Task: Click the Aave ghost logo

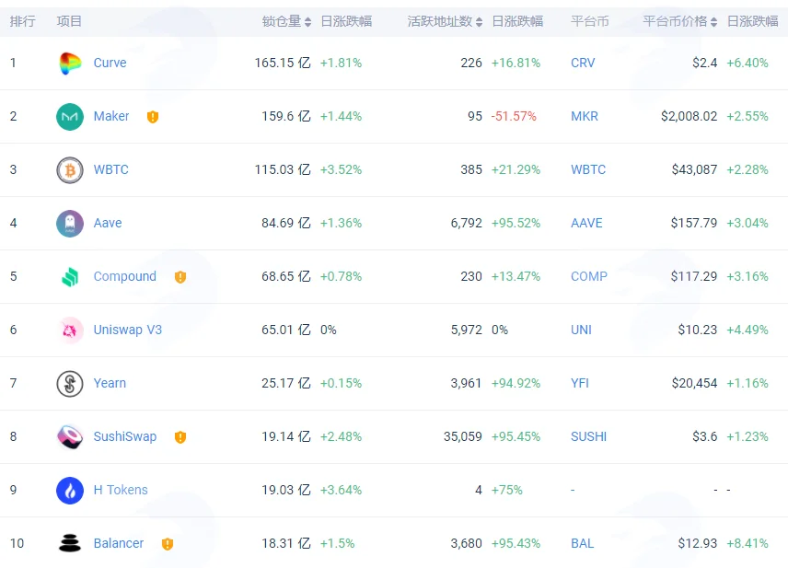Action: click(x=70, y=223)
